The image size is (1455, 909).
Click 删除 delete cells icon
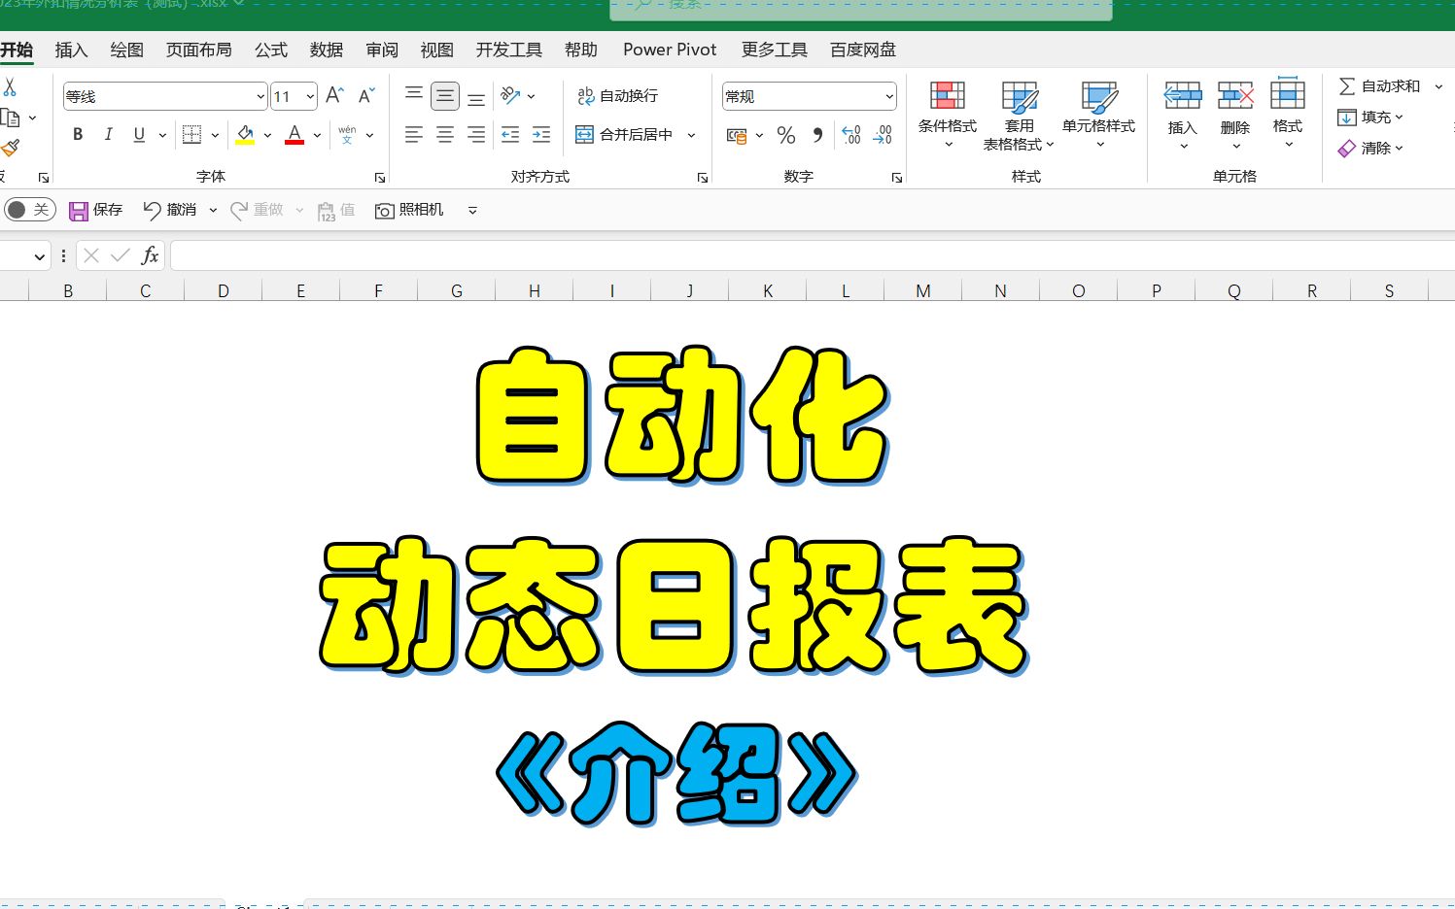tap(1235, 96)
